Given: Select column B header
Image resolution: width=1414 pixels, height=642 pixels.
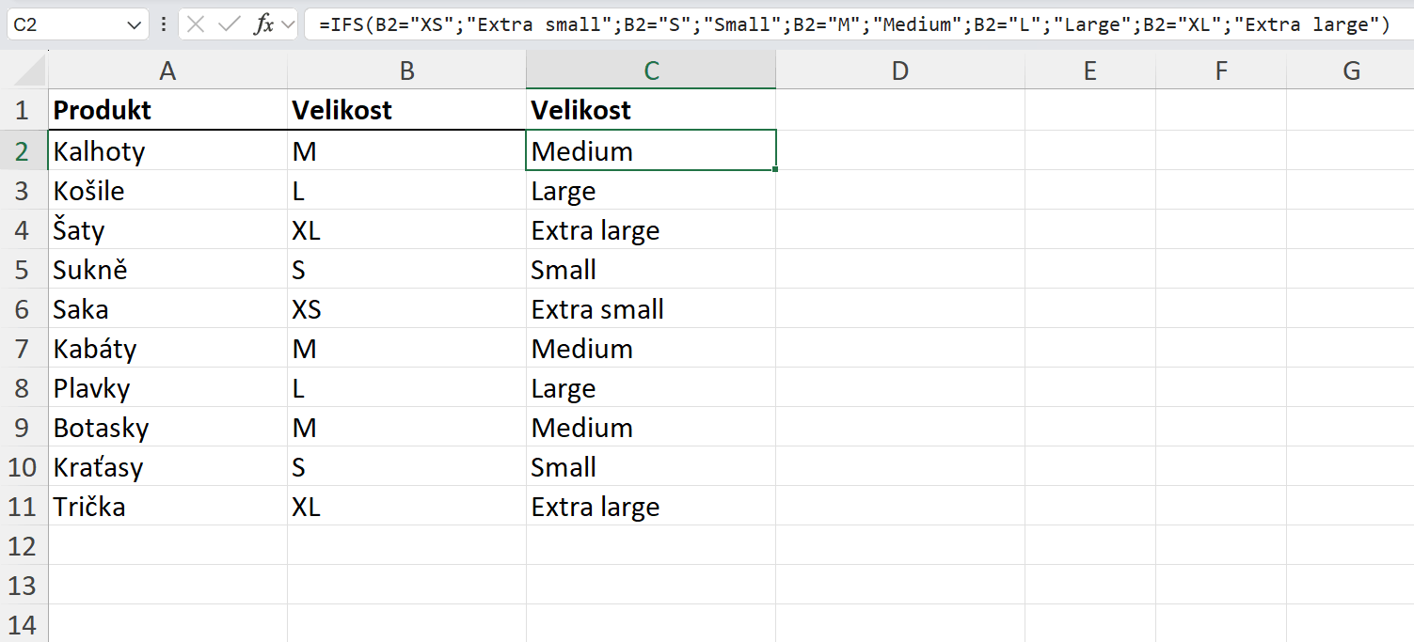Looking at the screenshot, I should click(406, 70).
